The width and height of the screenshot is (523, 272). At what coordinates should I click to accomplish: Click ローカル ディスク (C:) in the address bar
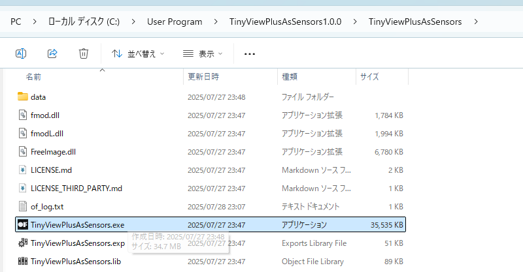84,22
